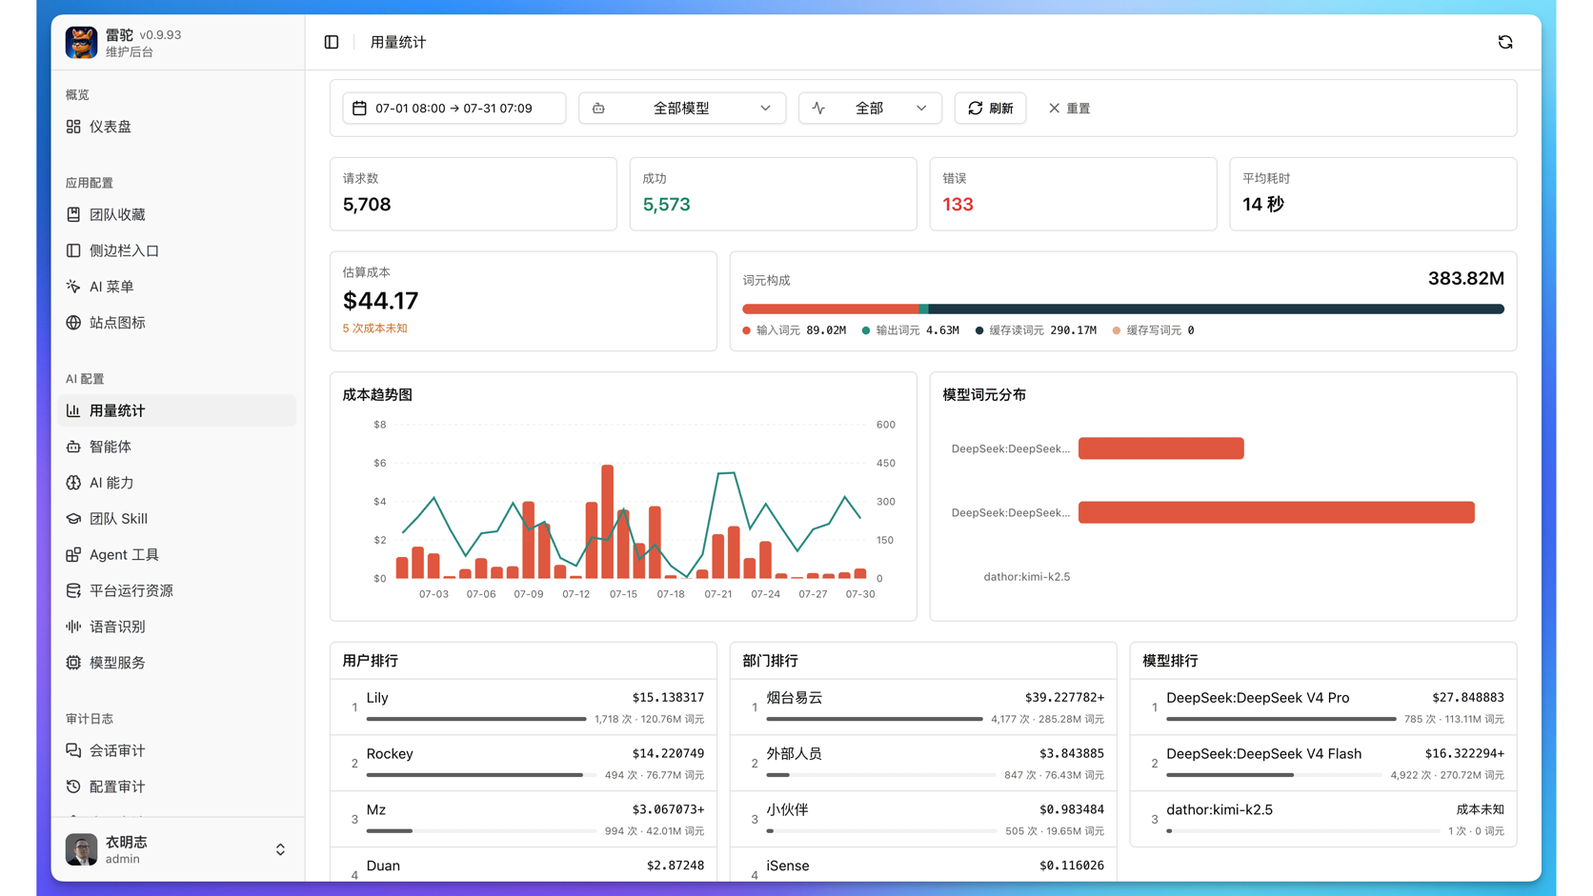Click the admin avatar photo of 衣明志
Image resolution: width=1593 pixels, height=896 pixels.
tap(81, 849)
